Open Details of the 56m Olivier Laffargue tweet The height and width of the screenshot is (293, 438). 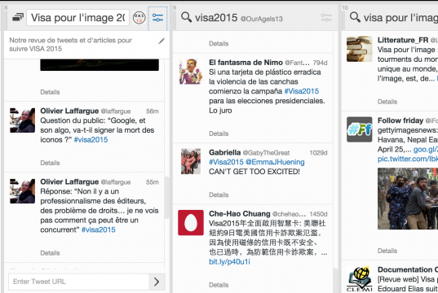[50, 163]
